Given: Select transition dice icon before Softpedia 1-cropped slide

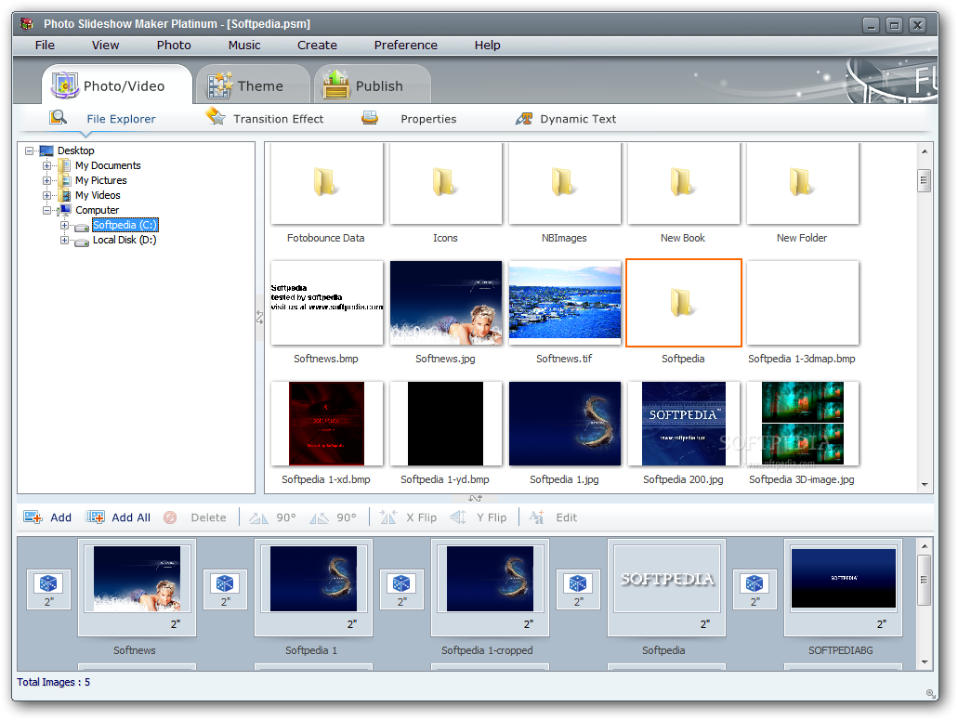Looking at the screenshot, I should pyautogui.click(x=401, y=583).
